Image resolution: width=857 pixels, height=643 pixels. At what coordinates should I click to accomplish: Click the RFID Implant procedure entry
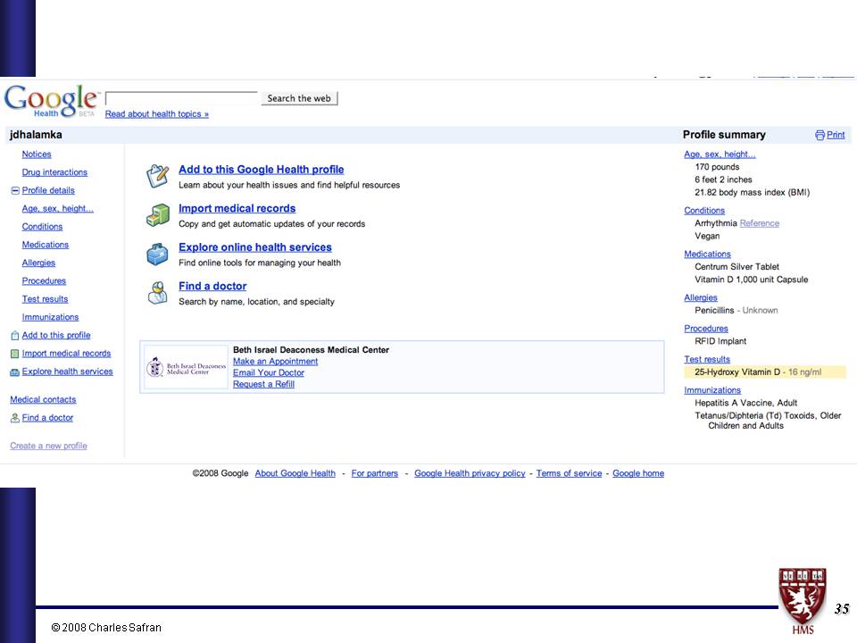(720, 341)
